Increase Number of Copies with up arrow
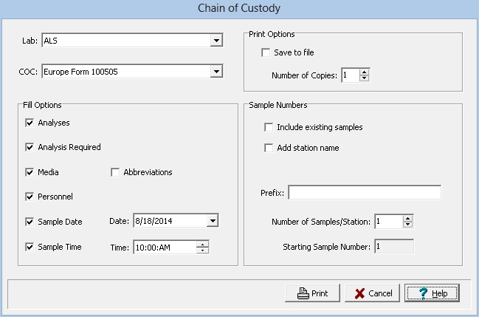This screenshot has height=317, width=479. (364, 72)
